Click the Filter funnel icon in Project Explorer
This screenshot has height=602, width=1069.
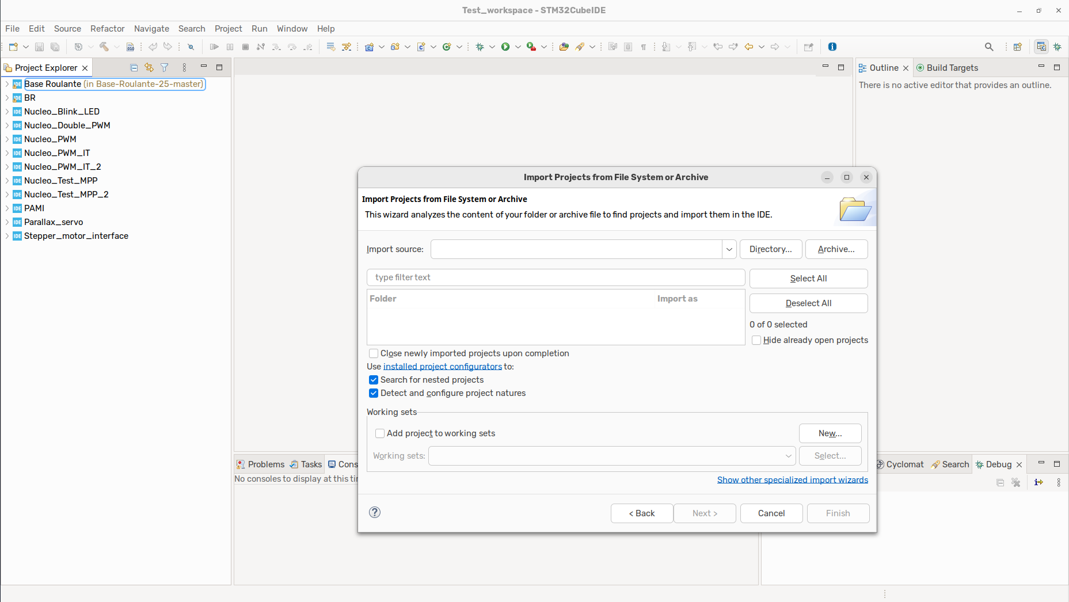click(165, 67)
